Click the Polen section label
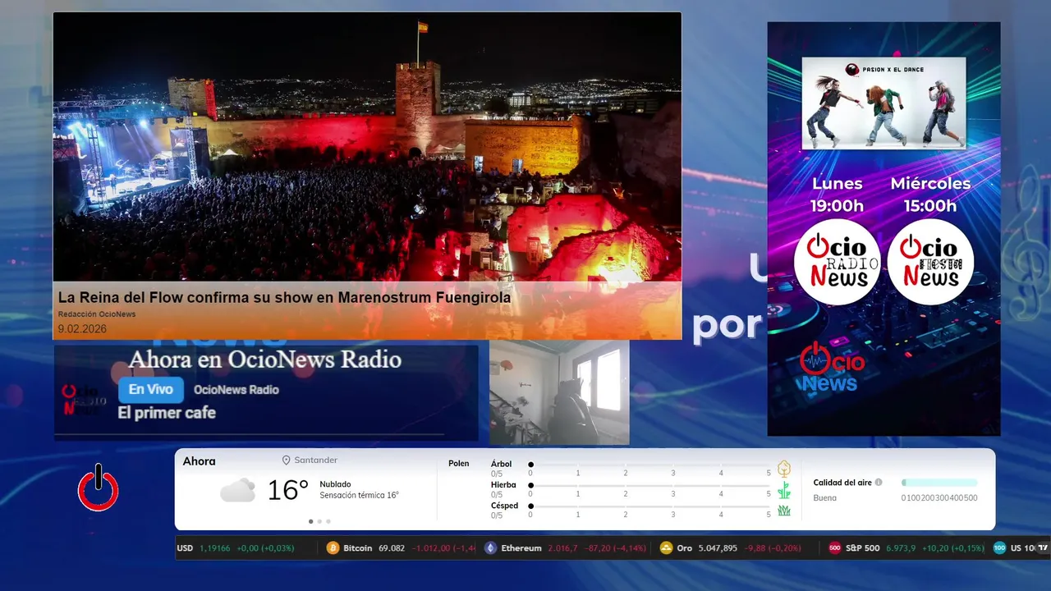The height and width of the screenshot is (591, 1051). click(x=459, y=464)
